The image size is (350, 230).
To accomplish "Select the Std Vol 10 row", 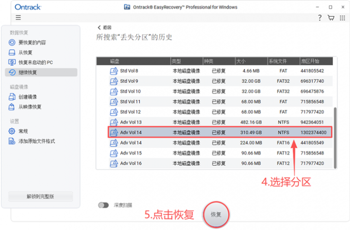I will pyautogui.click(x=221, y=91).
